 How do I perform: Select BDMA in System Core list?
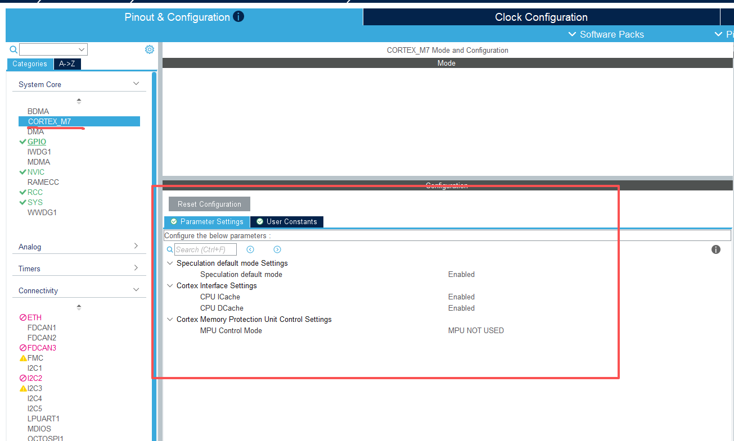click(x=38, y=111)
